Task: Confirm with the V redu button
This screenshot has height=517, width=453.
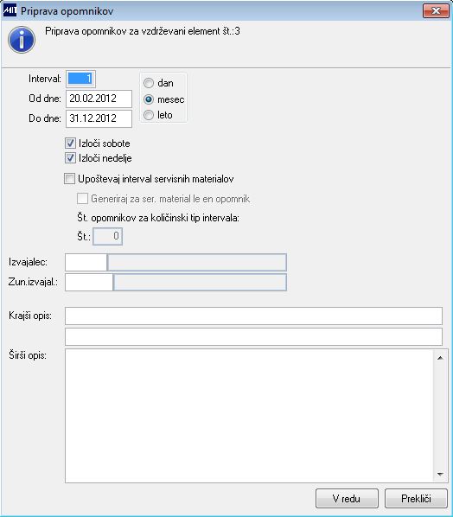Action: 347,499
